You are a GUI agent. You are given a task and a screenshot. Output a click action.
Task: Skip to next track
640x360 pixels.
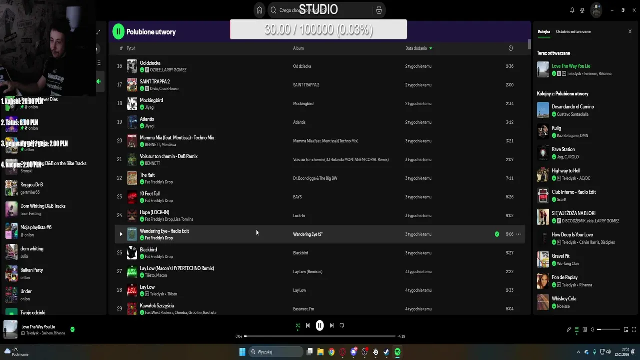[331, 325]
